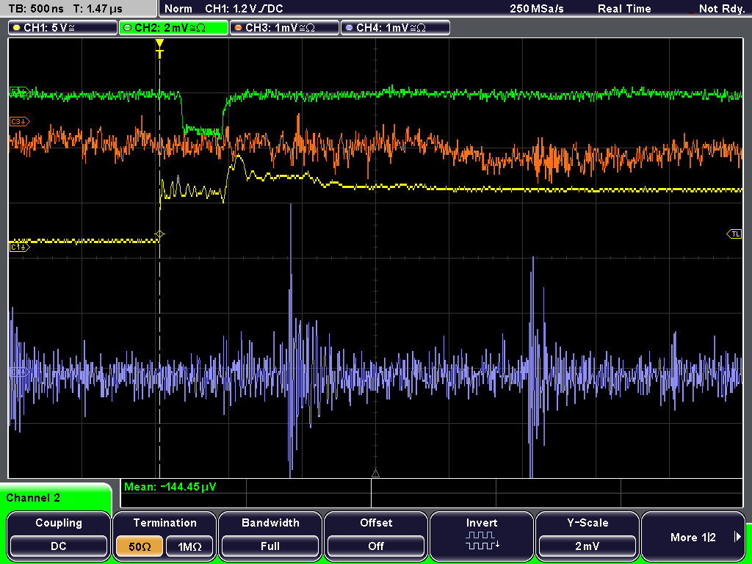The height and width of the screenshot is (564, 752).
Task: Click the yellow dot on CH1 tab
Action: [x=17, y=28]
